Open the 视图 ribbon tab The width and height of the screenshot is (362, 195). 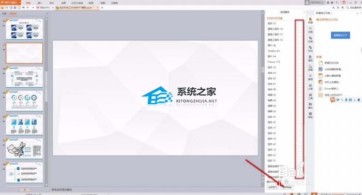click(x=103, y=3)
